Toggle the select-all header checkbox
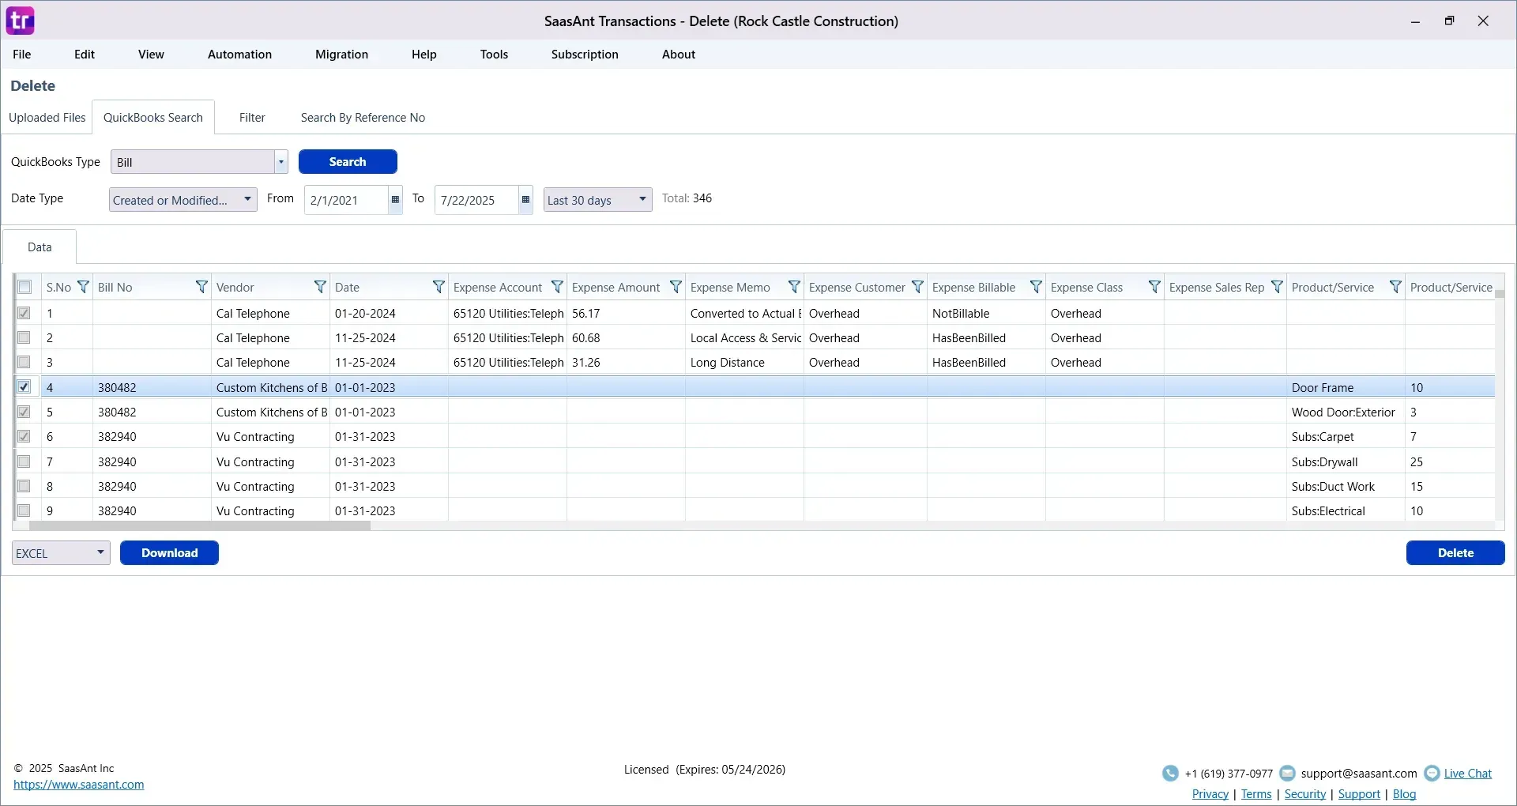1517x806 pixels. click(x=24, y=287)
